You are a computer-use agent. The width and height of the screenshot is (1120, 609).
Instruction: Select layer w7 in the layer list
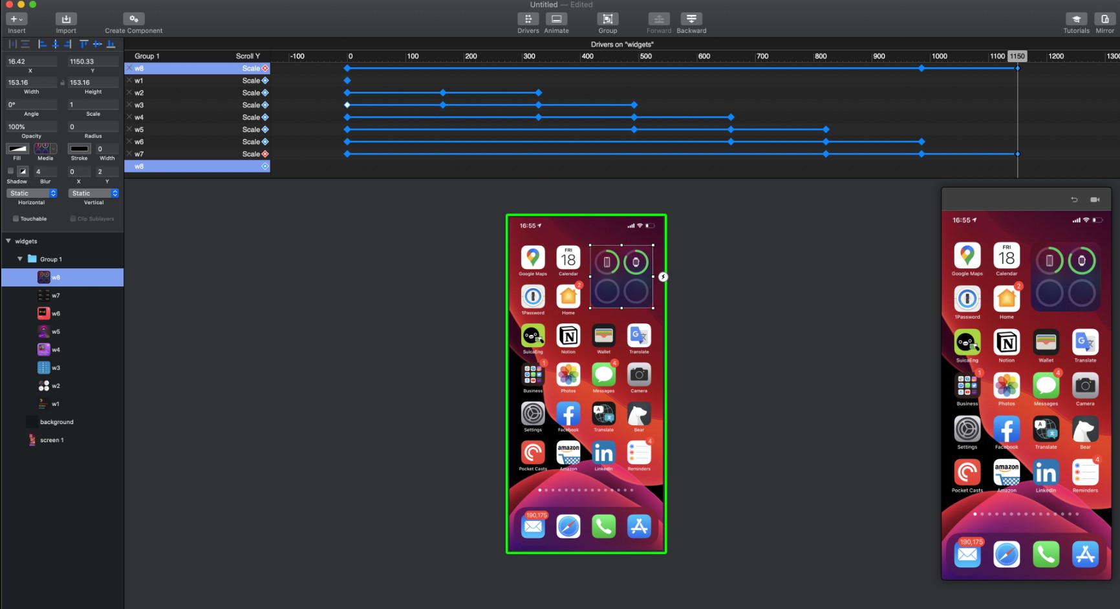[63, 295]
